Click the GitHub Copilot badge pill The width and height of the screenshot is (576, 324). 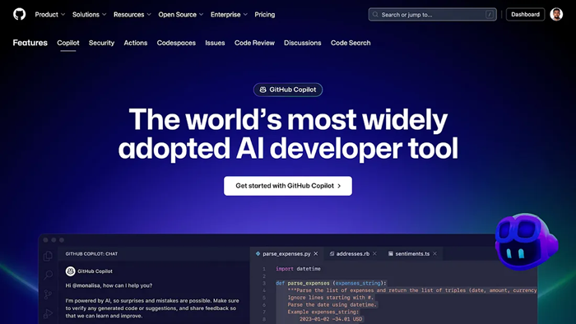pyautogui.click(x=288, y=90)
